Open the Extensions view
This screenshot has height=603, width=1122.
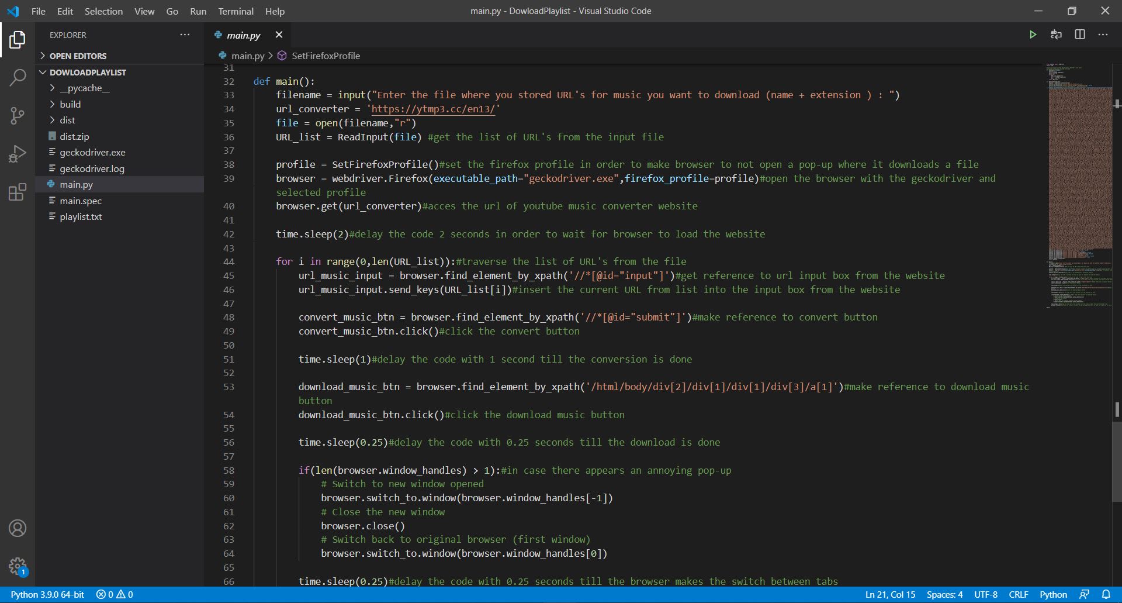coord(18,192)
